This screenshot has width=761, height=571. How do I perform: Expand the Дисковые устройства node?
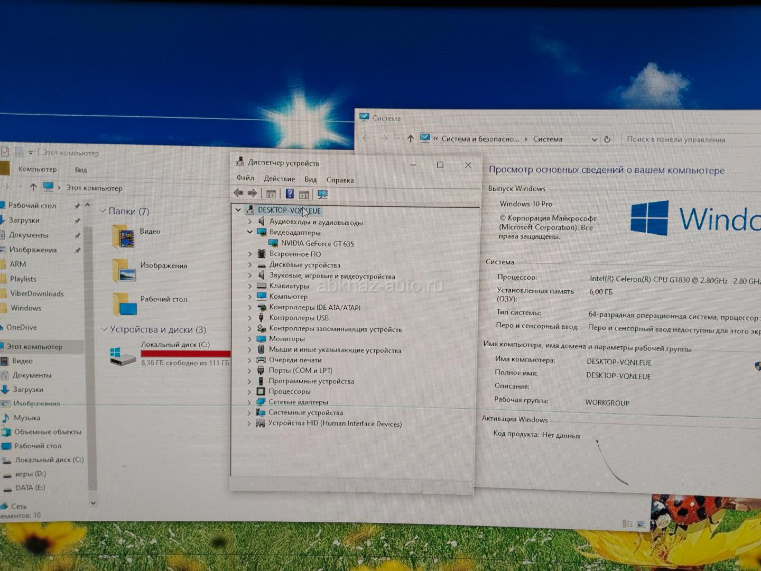(250, 265)
